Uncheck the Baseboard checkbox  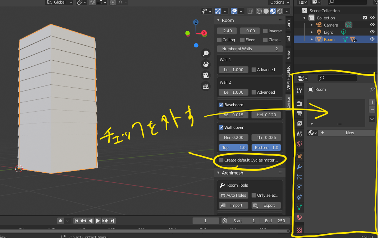point(221,105)
